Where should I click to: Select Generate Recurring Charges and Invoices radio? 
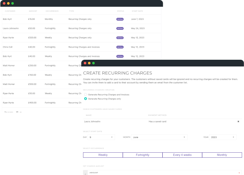click(86, 94)
